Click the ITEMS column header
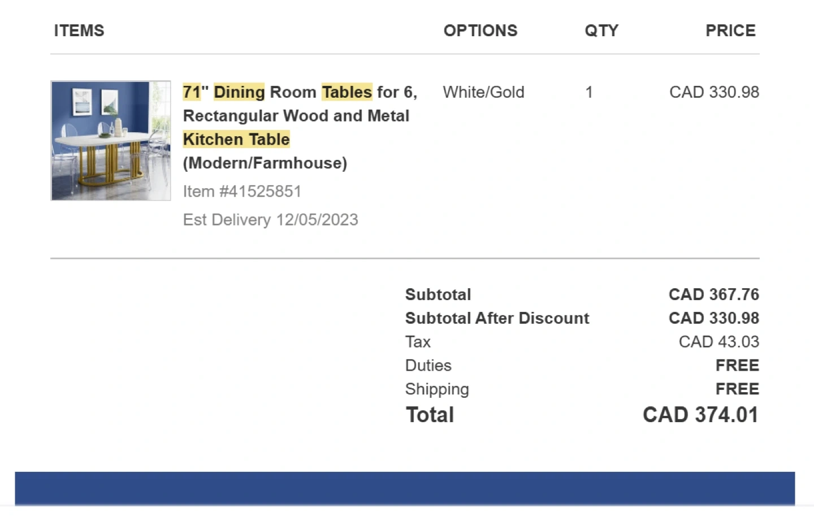 (x=79, y=31)
